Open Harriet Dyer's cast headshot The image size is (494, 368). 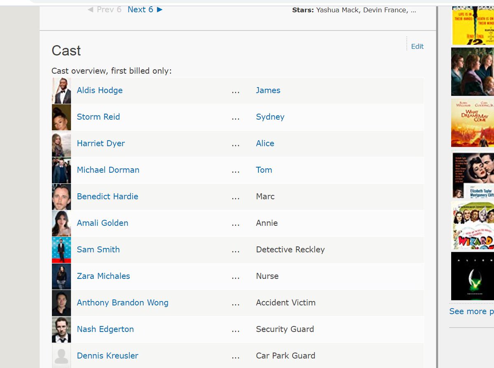point(61,143)
